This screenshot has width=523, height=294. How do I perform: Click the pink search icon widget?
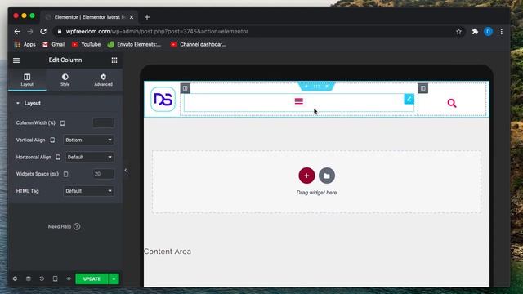pyautogui.click(x=452, y=103)
